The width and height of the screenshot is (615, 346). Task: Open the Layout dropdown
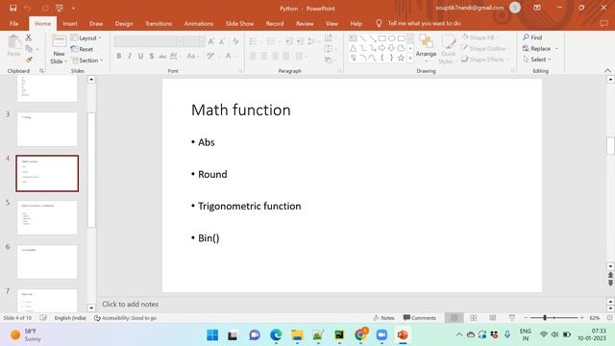point(86,38)
